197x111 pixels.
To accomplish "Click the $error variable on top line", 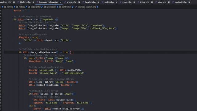I will tap(18, 10).
